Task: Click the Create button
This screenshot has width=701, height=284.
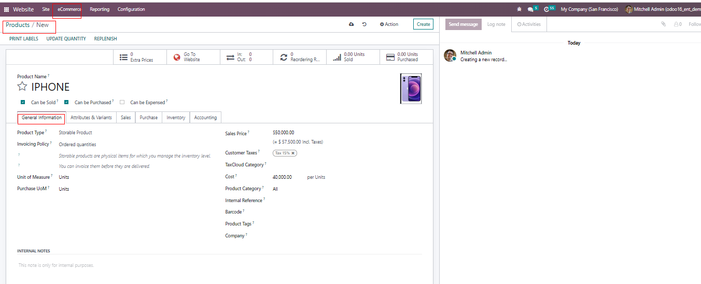Action: click(423, 24)
